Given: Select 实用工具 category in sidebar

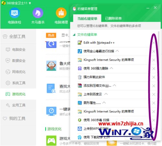Looking at the screenshot, I should pos(16,105).
